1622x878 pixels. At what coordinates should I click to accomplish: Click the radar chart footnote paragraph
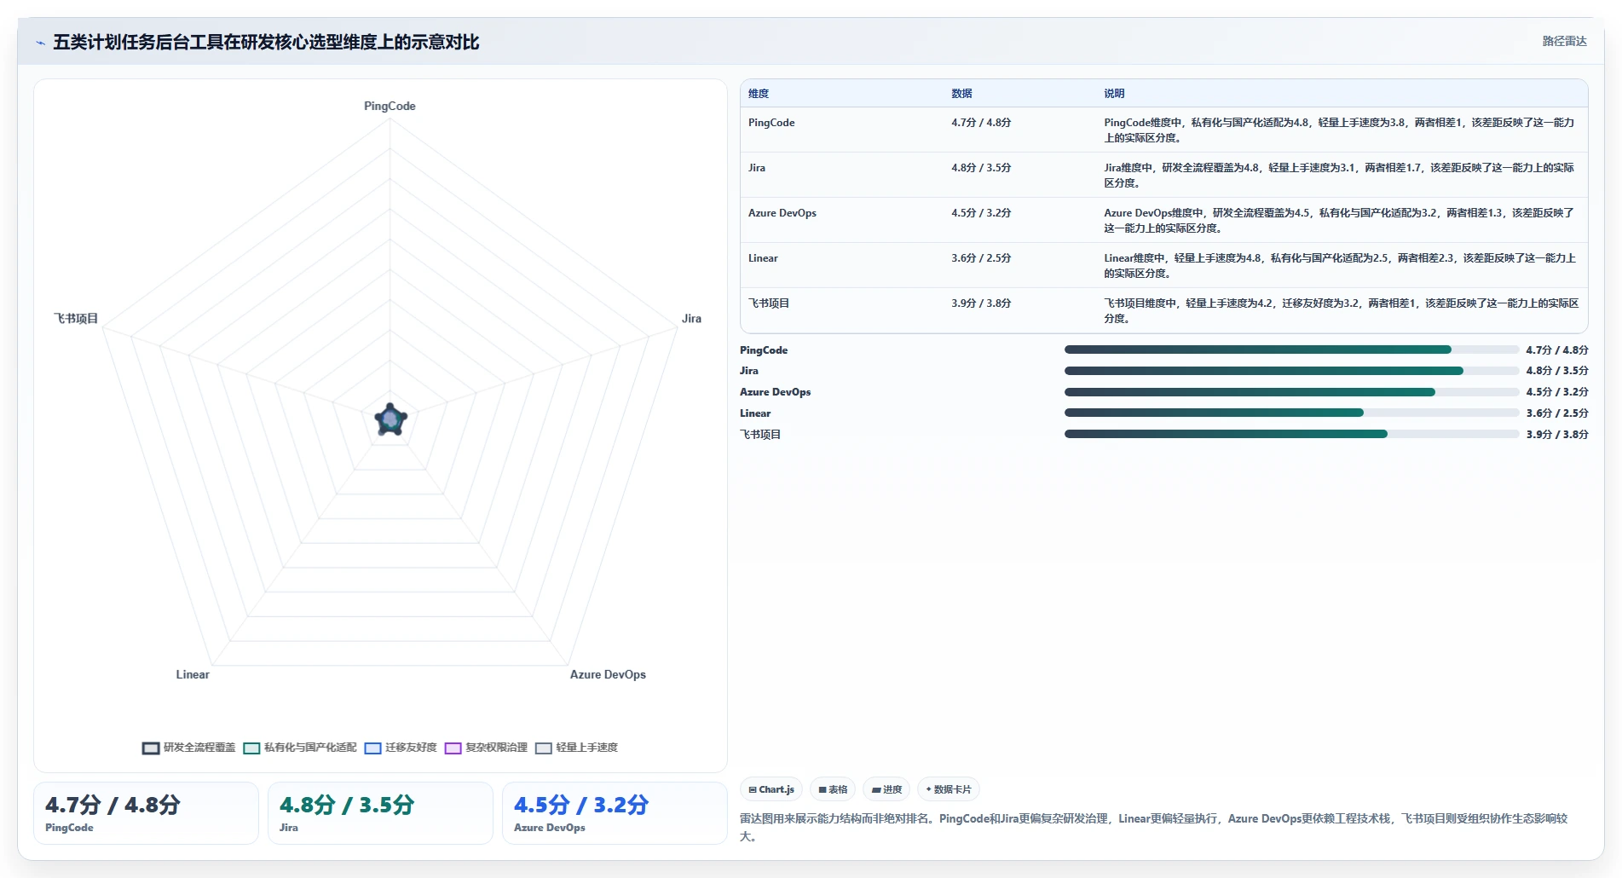(x=1155, y=827)
